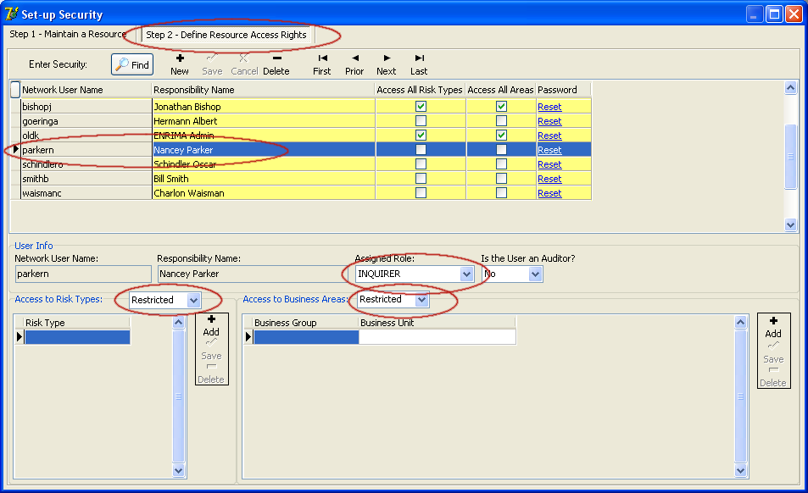Click Add icon beside Risk Type list

[211, 325]
